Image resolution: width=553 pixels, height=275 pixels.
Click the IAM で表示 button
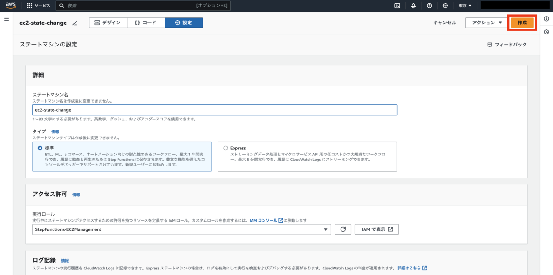point(377,229)
